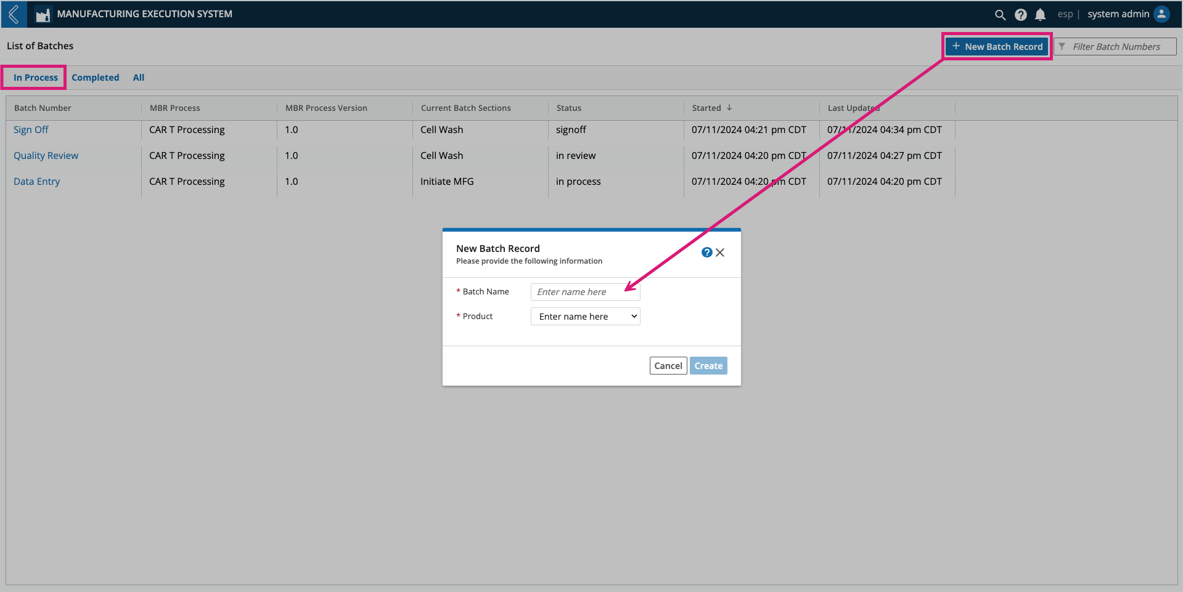Focus the Filter Batch Numbers field
Viewport: 1183px width, 592px height.
click(1116, 47)
